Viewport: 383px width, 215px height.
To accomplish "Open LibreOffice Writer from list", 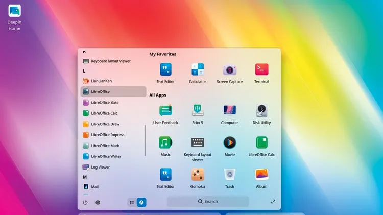I will [x=113, y=156].
